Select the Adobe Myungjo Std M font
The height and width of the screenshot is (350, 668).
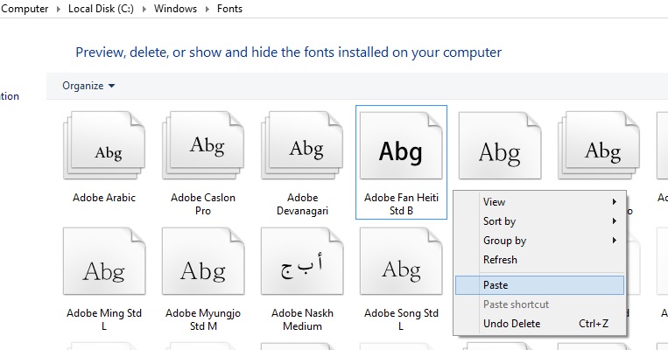203,268
